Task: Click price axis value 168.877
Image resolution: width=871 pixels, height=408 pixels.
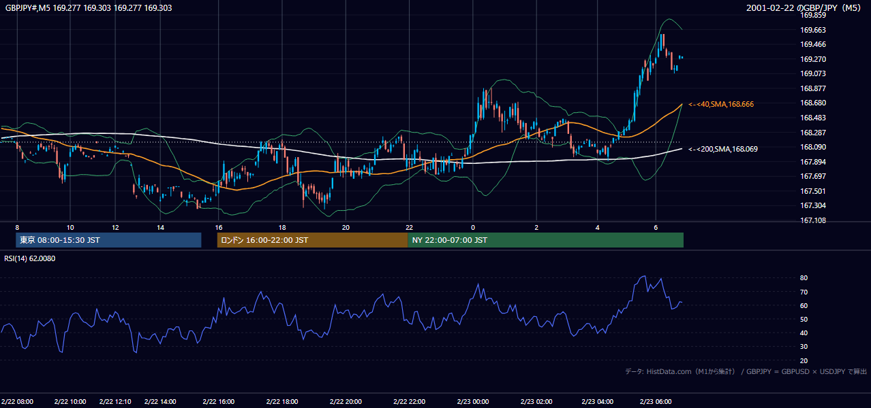Action: point(813,88)
